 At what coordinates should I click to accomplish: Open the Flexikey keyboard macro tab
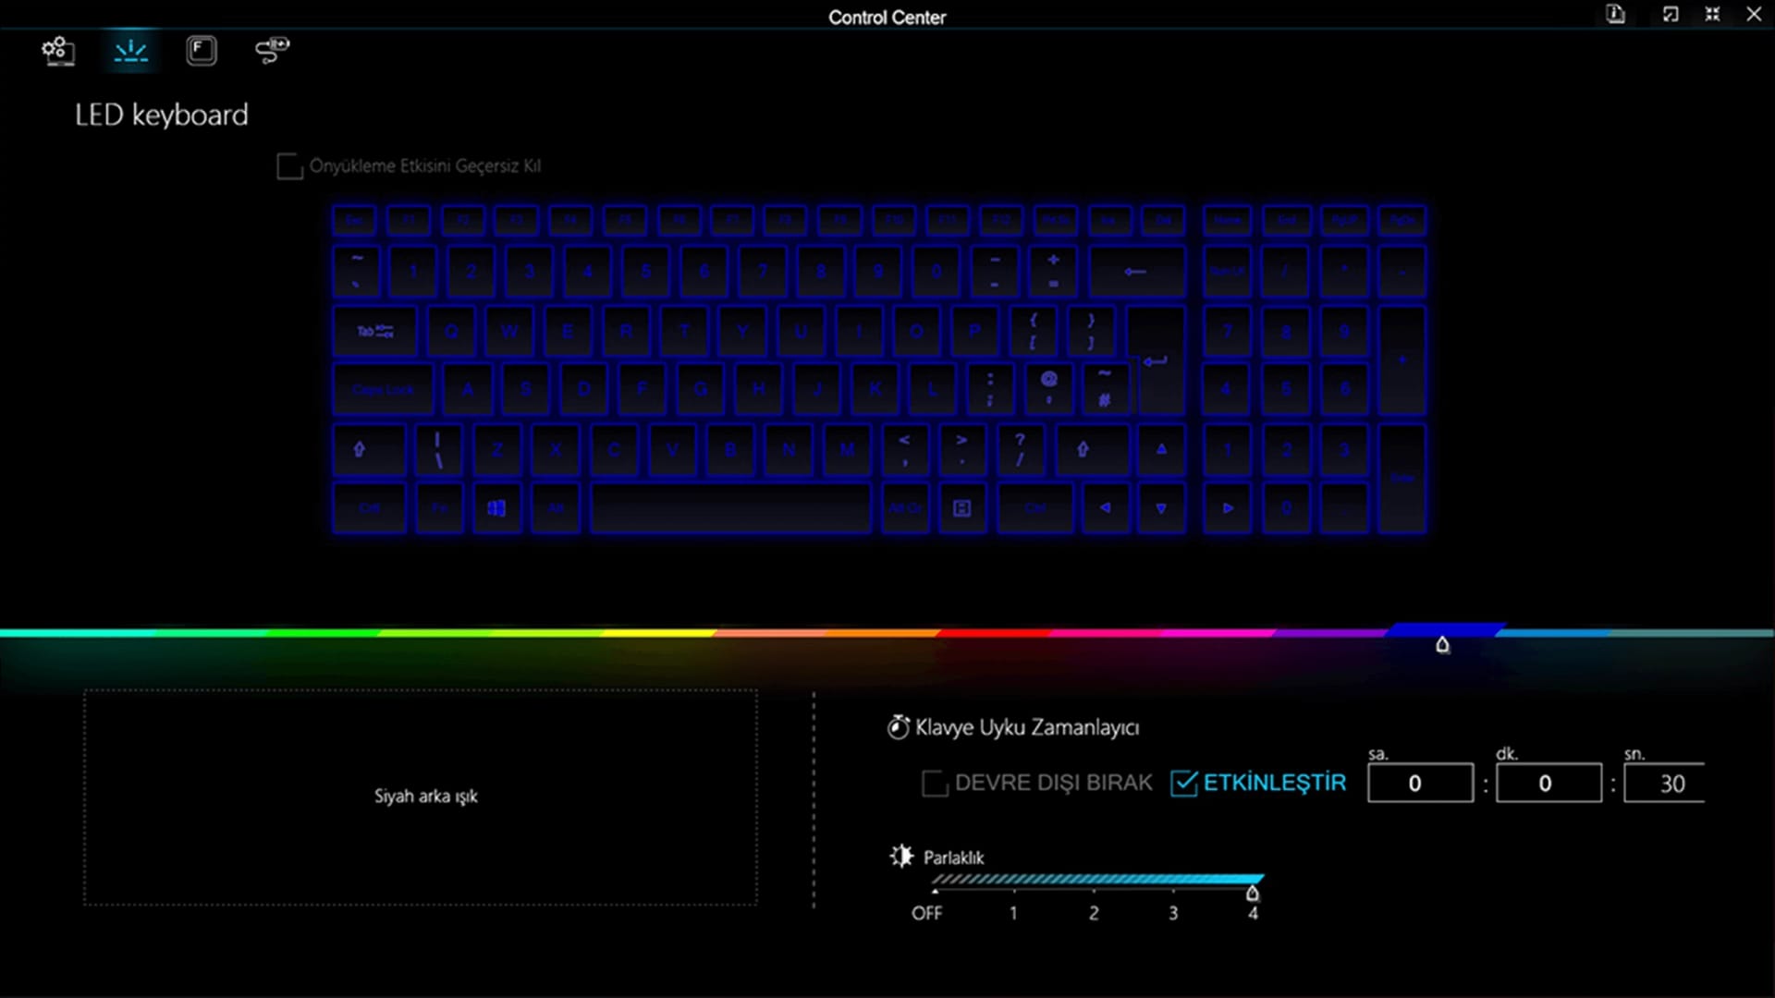[201, 51]
